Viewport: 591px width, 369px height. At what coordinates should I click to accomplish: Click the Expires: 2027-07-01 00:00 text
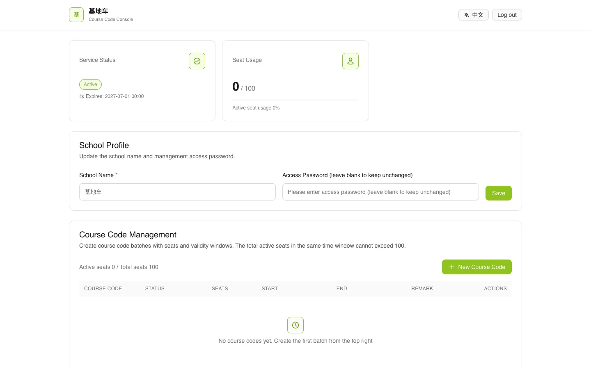point(115,96)
